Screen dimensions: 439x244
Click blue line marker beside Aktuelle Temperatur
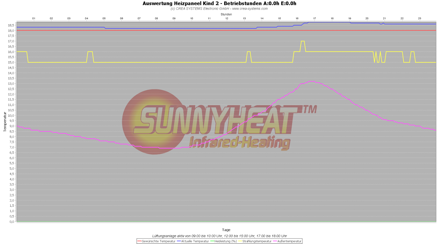click(179, 241)
